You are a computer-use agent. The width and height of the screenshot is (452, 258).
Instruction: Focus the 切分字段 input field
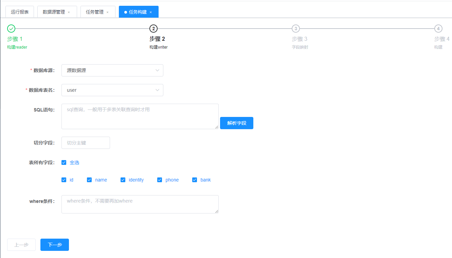tap(86, 143)
